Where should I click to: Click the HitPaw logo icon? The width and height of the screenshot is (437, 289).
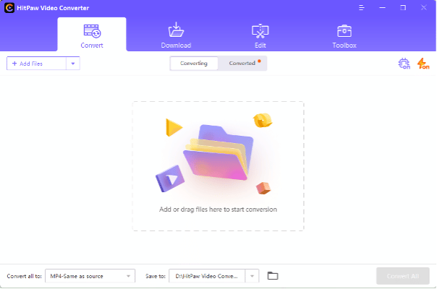[x=9, y=7]
